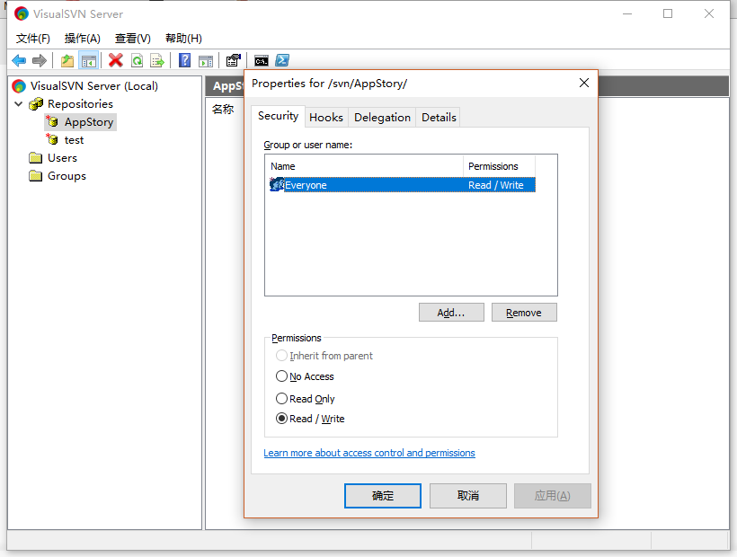Select the Everyone row in list
The image size is (737, 557).
403,184
